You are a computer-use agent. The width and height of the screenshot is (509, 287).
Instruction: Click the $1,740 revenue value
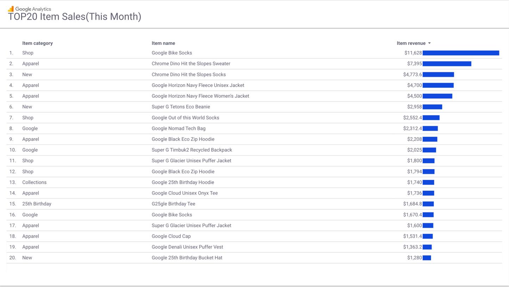[x=415, y=182]
